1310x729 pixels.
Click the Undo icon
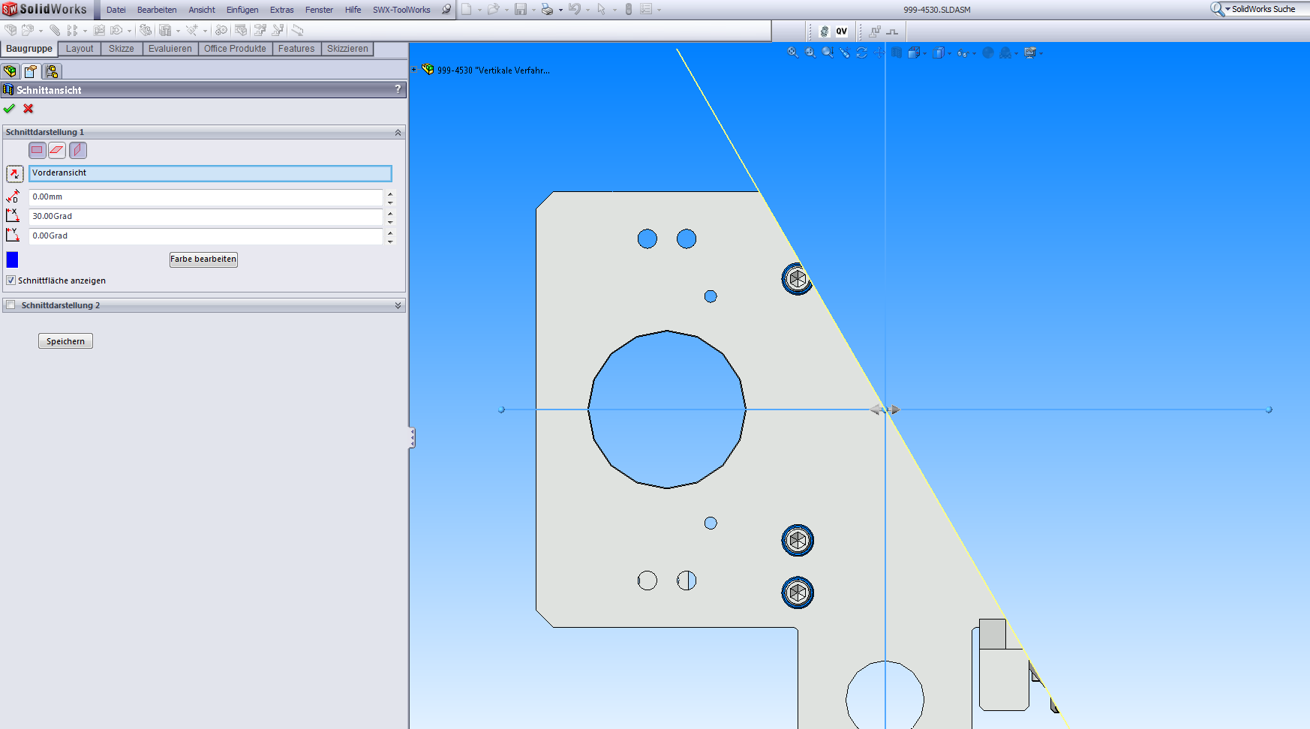[575, 10]
